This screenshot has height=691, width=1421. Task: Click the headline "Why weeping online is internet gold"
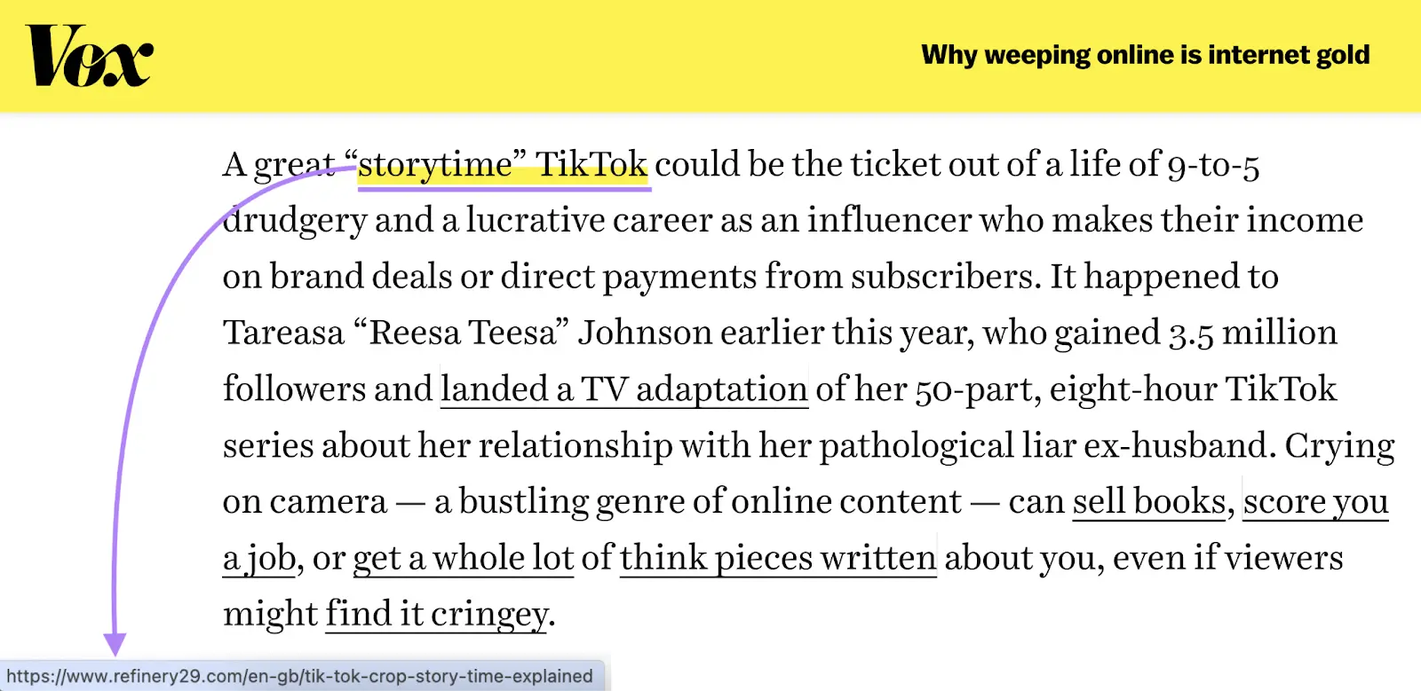[1146, 54]
